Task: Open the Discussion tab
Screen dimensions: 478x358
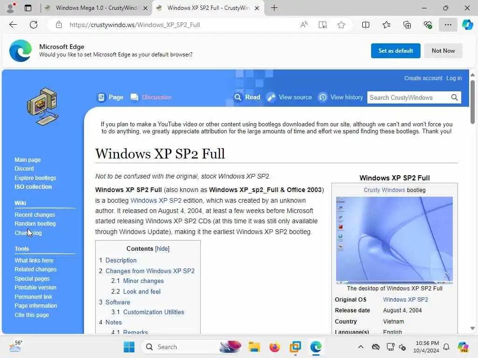Action: pos(151,97)
